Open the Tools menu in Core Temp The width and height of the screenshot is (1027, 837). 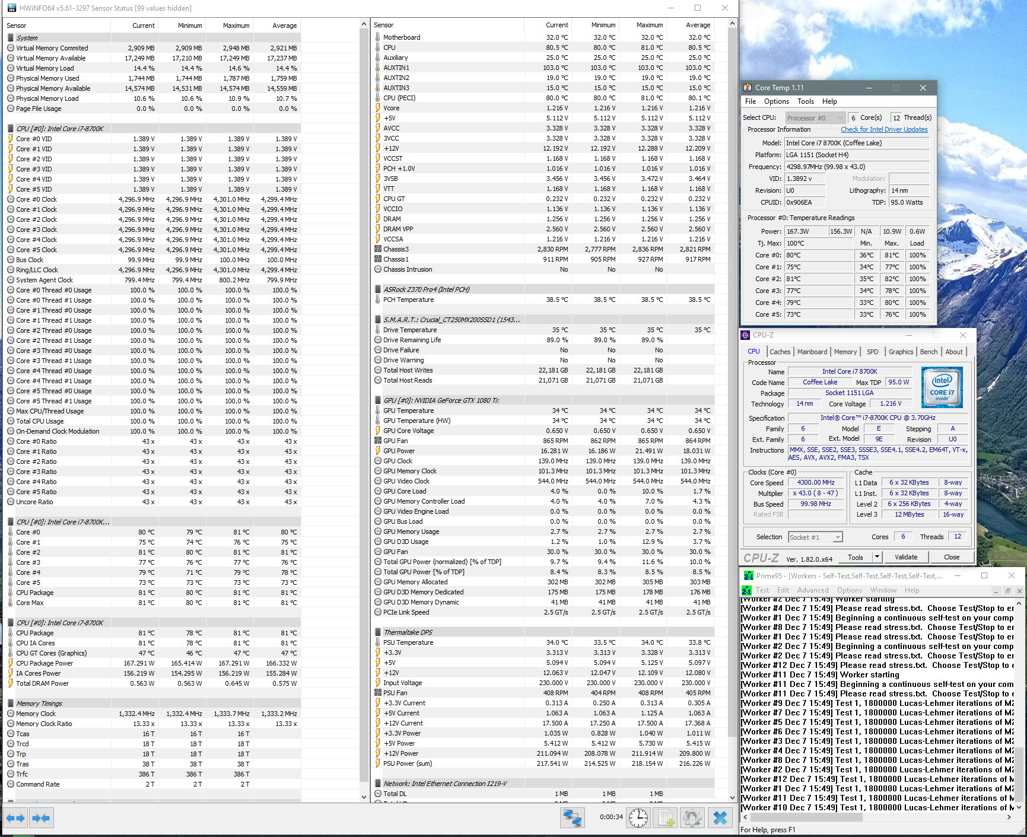(806, 101)
